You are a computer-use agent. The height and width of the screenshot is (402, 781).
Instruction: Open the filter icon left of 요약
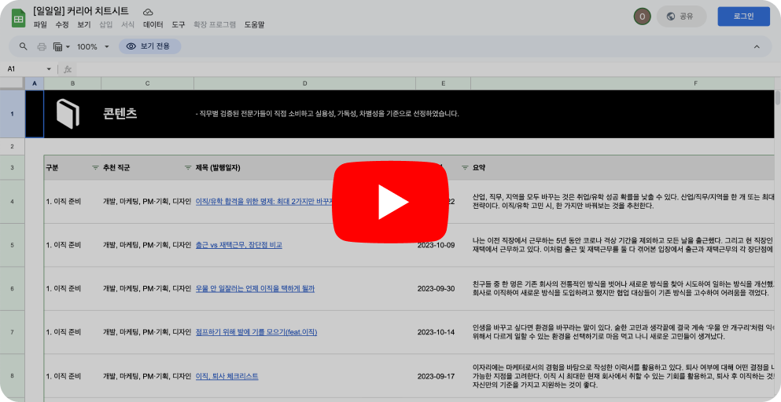coord(465,168)
